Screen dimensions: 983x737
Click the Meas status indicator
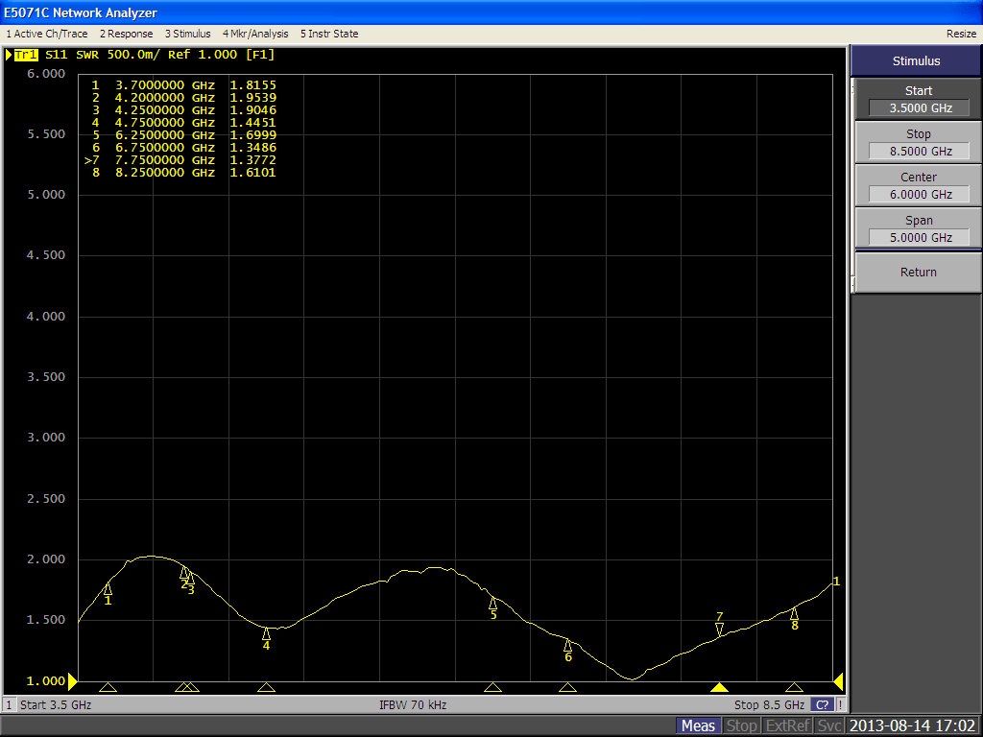[x=698, y=725]
